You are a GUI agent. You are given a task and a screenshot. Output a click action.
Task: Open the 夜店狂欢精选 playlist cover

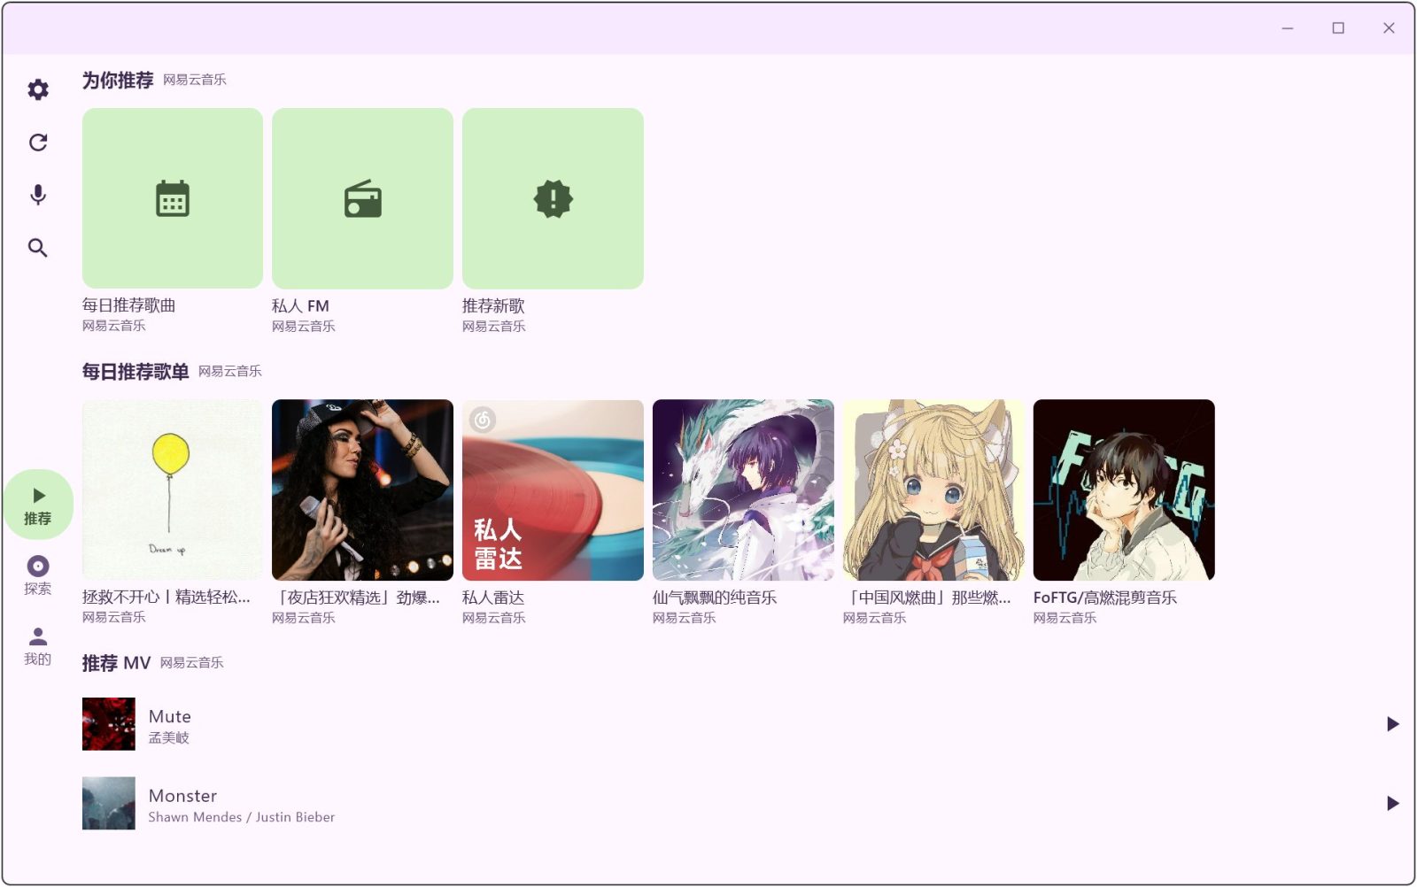click(362, 490)
